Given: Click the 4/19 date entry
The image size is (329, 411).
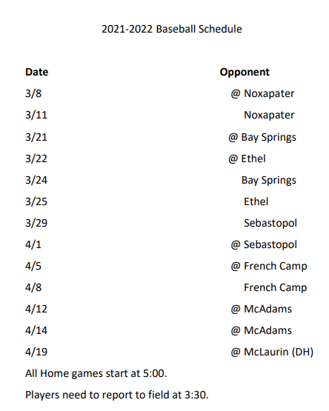Looking at the screenshot, I should [36, 352].
